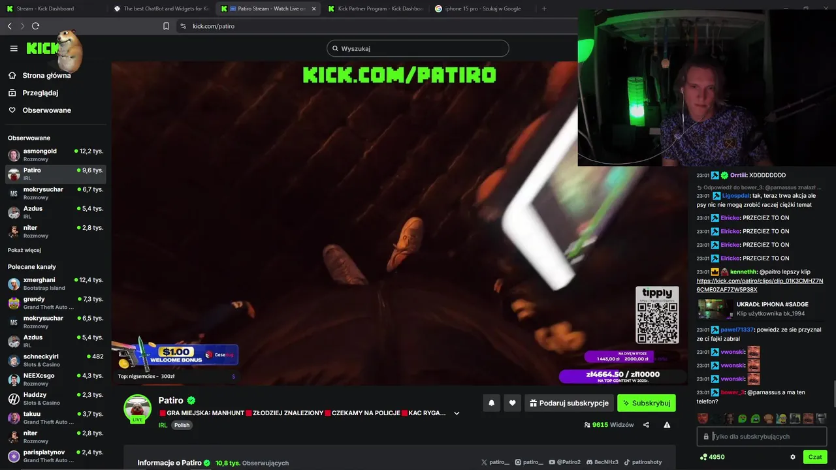The image size is (836, 470).
Task: Click the report warning triangle icon
Action: [x=667, y=425]
